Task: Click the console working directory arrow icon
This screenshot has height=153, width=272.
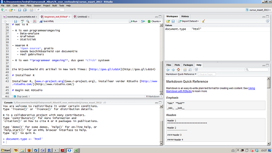Action: 105,103
